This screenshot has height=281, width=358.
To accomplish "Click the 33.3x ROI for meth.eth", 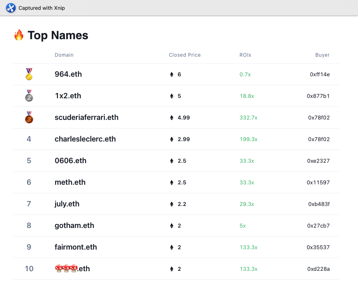I will pos(247,182).
